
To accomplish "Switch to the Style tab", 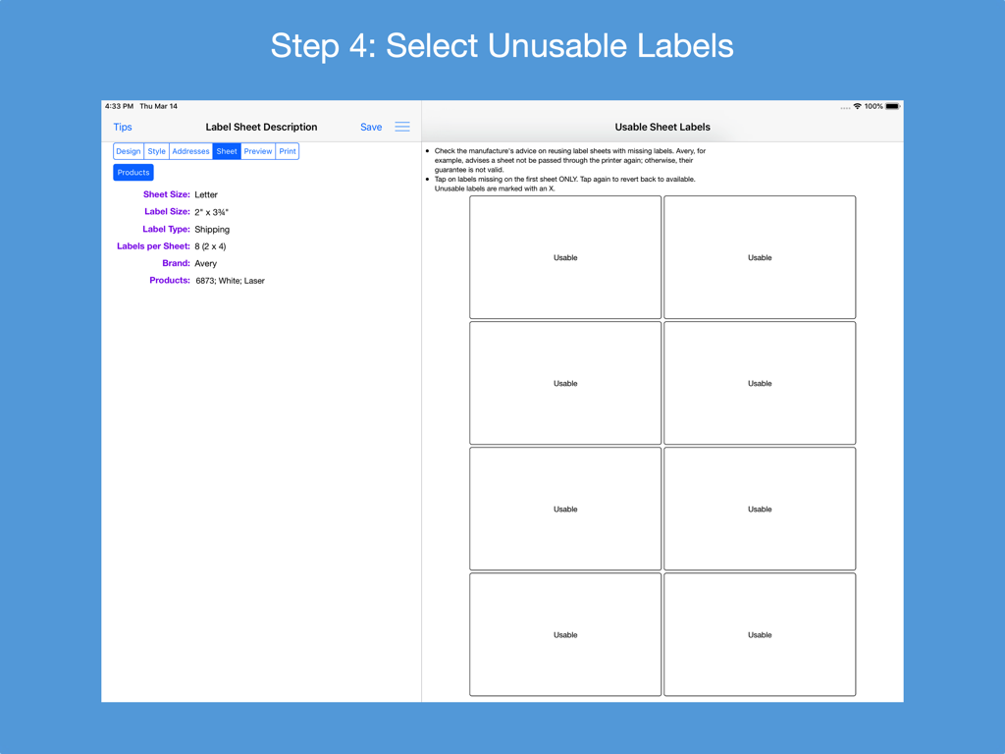I will (156, 150).
